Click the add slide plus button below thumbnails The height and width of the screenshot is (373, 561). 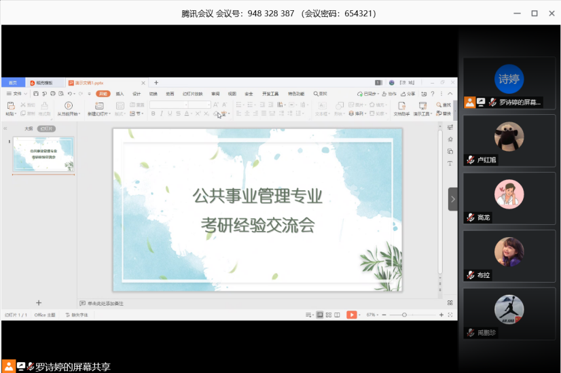(39, 302)
